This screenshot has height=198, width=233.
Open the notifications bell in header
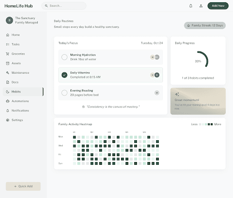tap(191, 6)
